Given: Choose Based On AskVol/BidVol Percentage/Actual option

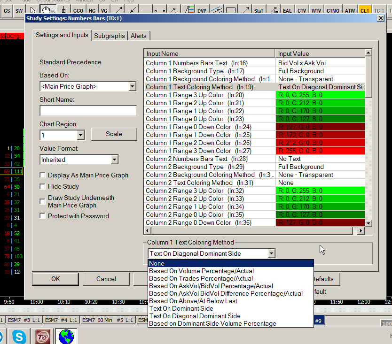Looking at the screenshot, I should (231, 286).
